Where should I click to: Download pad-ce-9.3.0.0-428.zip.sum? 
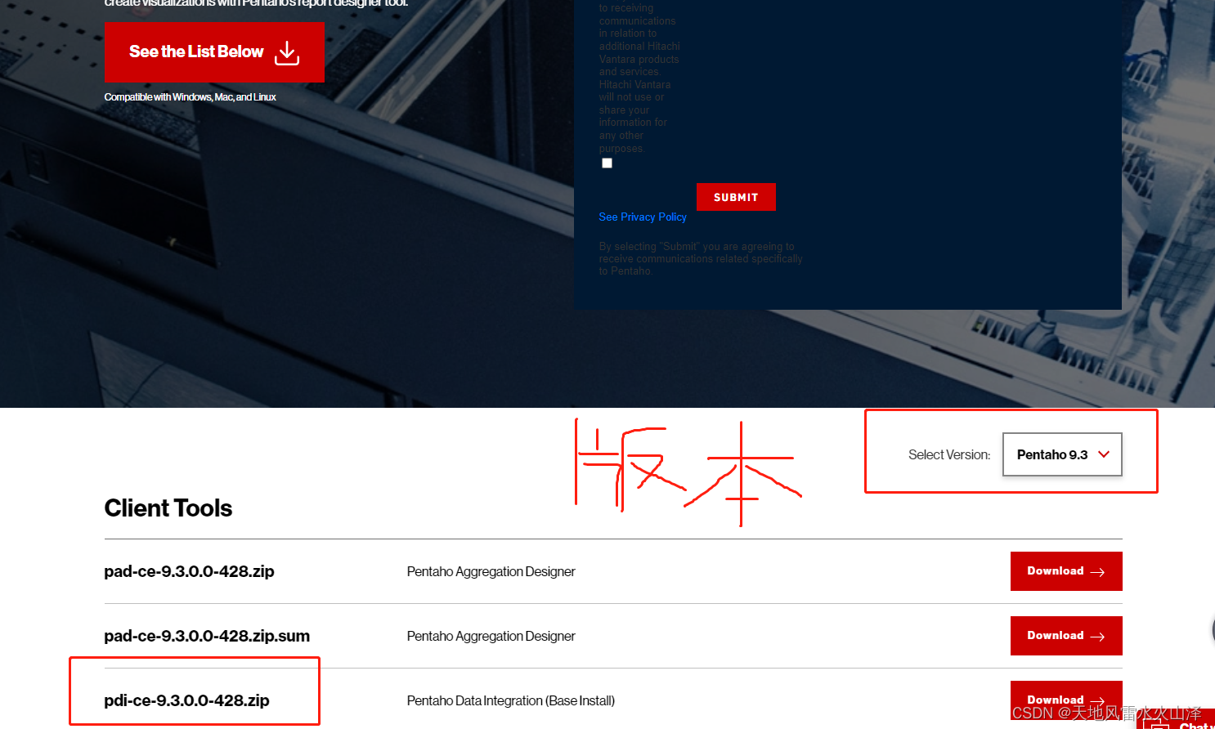coord(1066,636)
